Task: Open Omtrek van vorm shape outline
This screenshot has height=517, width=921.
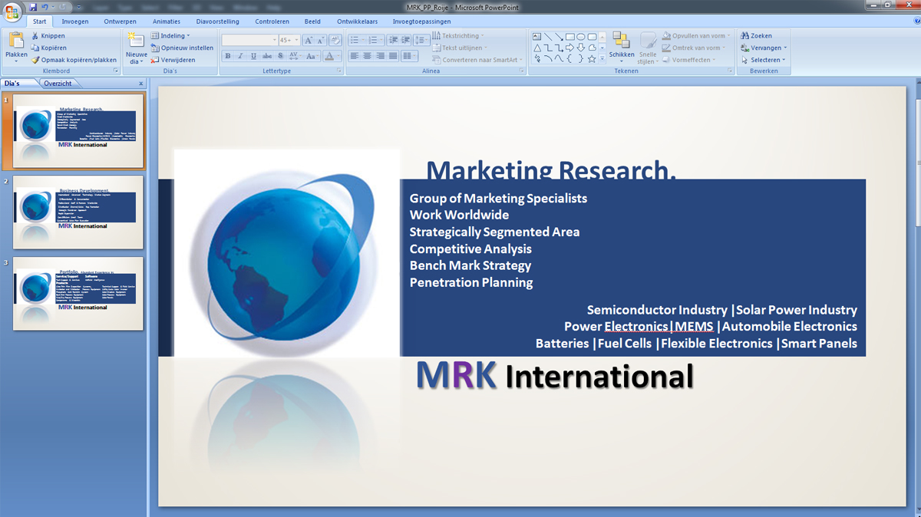Action: coord(693,48)
